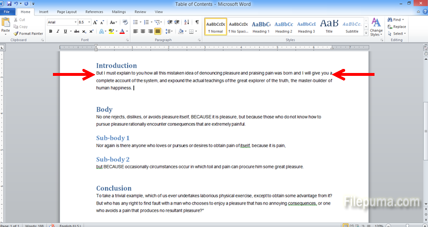Screen dimensions: 428x227
Task: Open the font size 8.5 dropdown
Action: point(89,22)
